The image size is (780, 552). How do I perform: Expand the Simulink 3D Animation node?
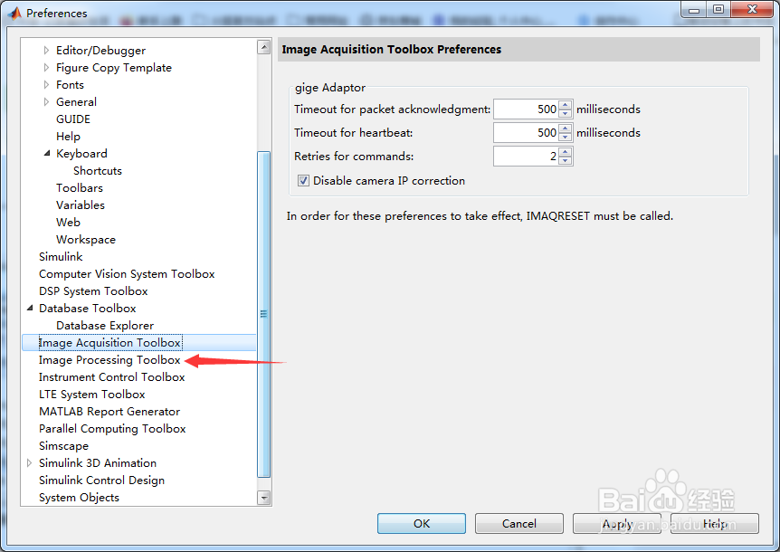pyautogui.click(x=29, y=463)
